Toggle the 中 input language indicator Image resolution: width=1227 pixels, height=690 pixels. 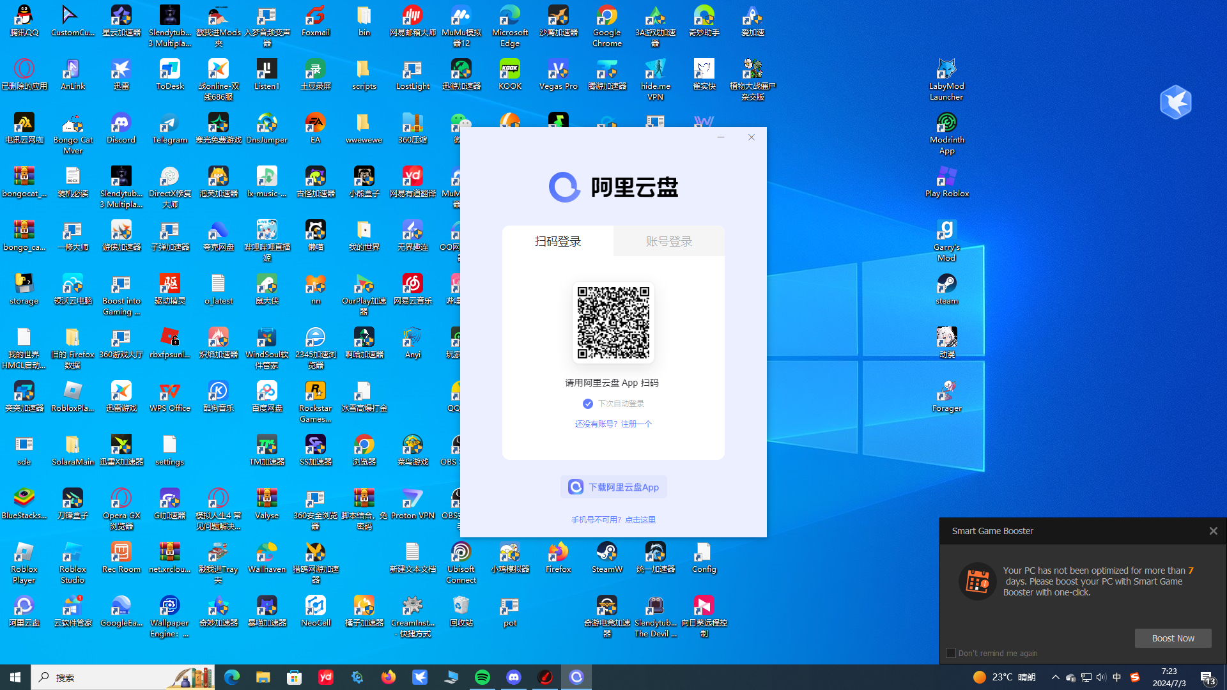point(1116,677)
